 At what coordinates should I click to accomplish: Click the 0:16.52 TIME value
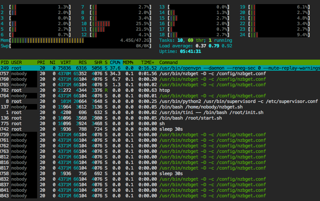pyautogui.click(x=147, y=68)
